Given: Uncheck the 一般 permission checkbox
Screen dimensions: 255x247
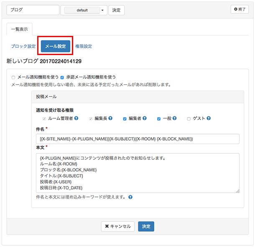Looking at the screenshot, I should pos(159,119).
